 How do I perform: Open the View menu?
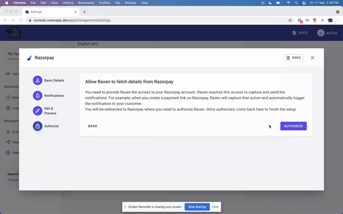[54, 3]
